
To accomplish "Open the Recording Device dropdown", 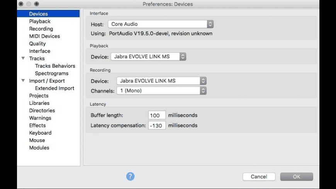I will click(161, 81).
